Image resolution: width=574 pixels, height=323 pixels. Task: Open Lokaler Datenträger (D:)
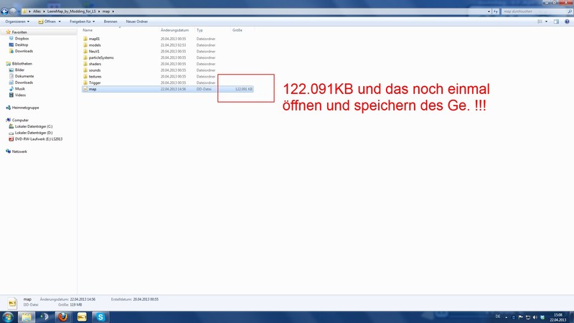[x=34, y=133]
